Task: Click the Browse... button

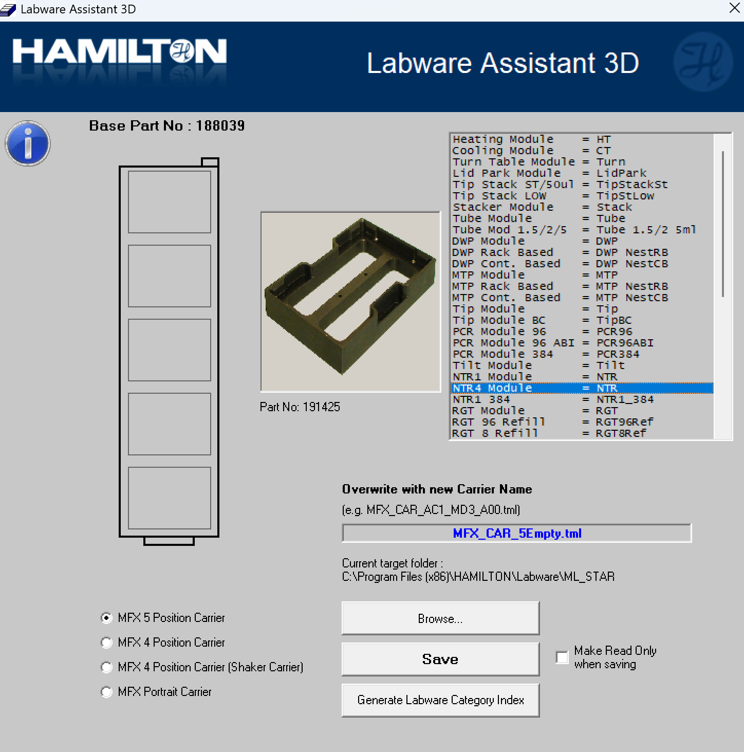Action: pyautogui.click(x=440, y=618)
